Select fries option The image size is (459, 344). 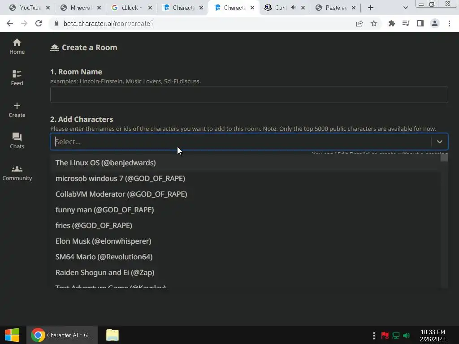pyautogui.click(x=245, y=226)
